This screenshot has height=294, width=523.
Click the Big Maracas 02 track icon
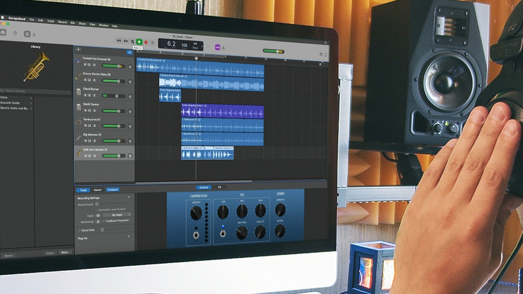[78, 137]
